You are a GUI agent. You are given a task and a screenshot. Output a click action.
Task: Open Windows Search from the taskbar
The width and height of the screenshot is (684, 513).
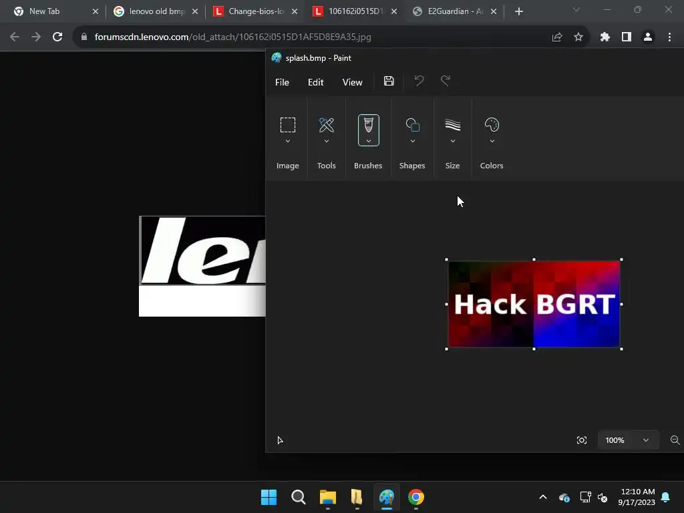point(299,497)
